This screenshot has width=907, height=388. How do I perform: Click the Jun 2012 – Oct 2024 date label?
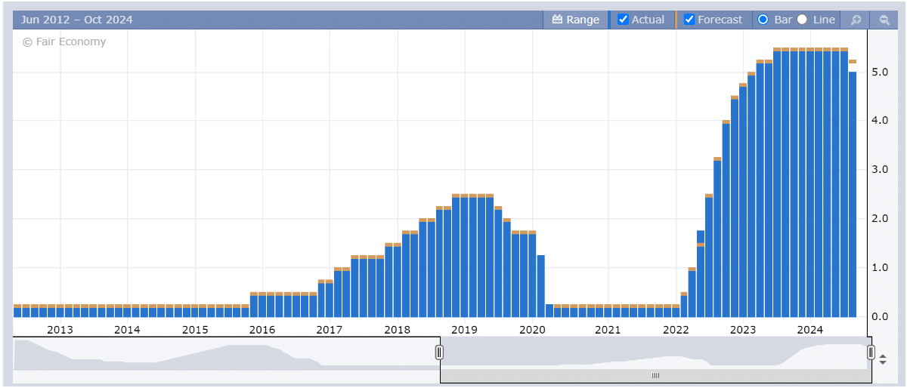77,20
